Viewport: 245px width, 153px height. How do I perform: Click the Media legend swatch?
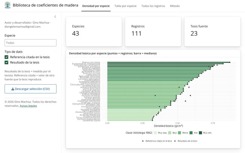click(x=179, y=133)
